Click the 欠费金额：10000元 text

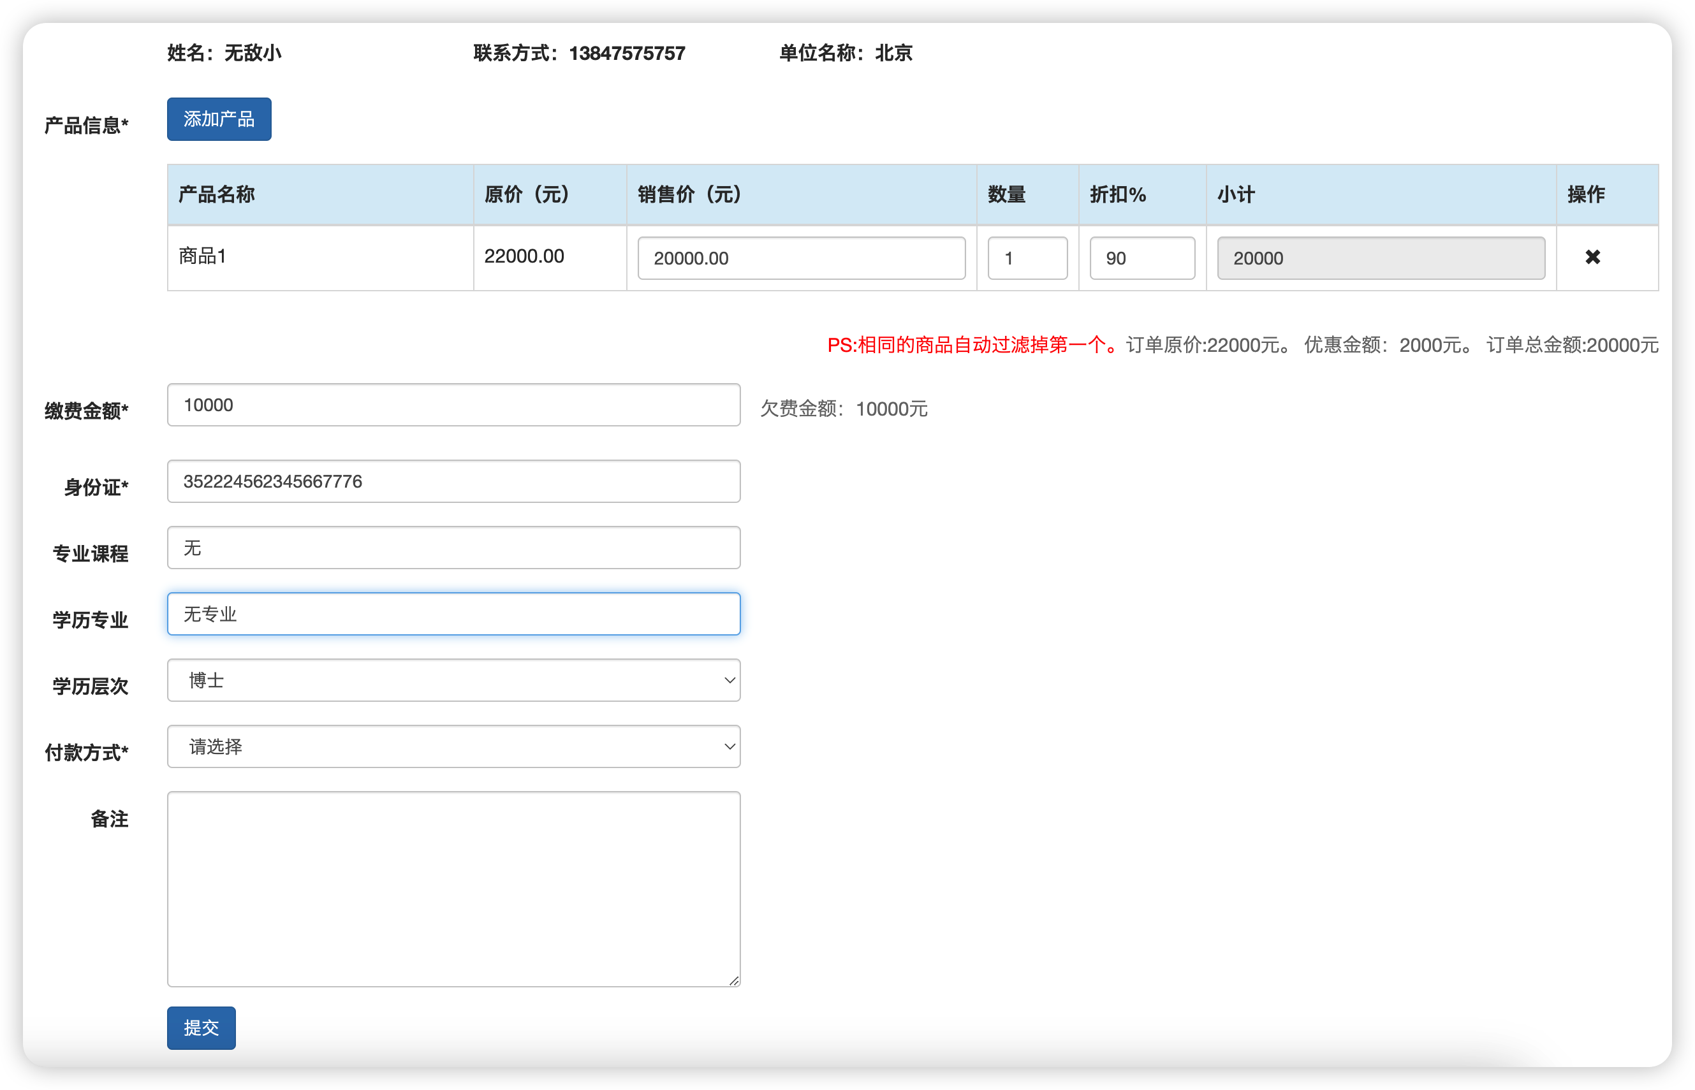pos(844,409)
